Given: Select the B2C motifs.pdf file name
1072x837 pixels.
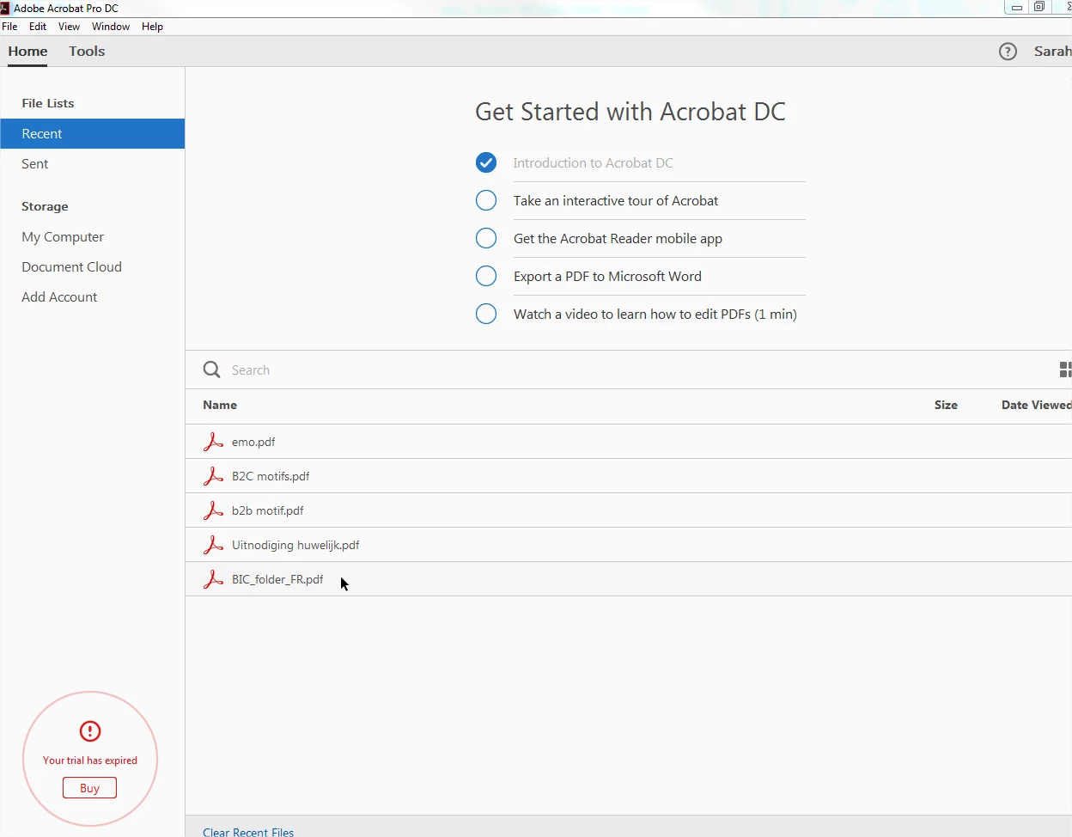Looking at the screenshot, I should click(x=271, y=476).
